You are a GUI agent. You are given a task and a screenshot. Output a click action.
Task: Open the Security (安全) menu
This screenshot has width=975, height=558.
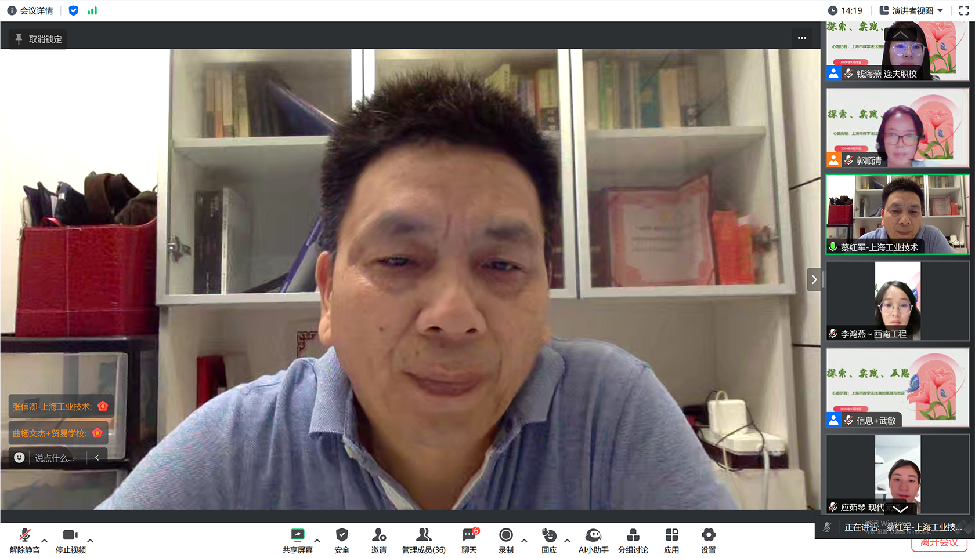point(342,541)
